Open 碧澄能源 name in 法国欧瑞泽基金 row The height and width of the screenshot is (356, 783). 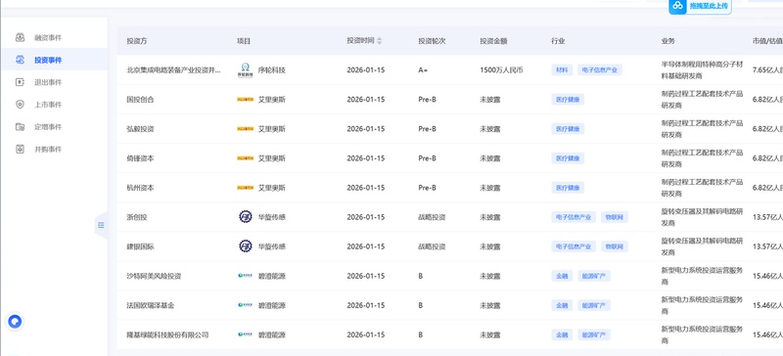(272, 305)
